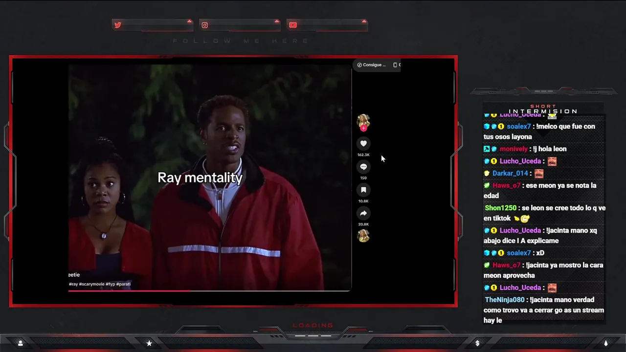Click the star icon in bottom bar
The height and width of the screenshot is (352, 626).
[x=149, y=343]
